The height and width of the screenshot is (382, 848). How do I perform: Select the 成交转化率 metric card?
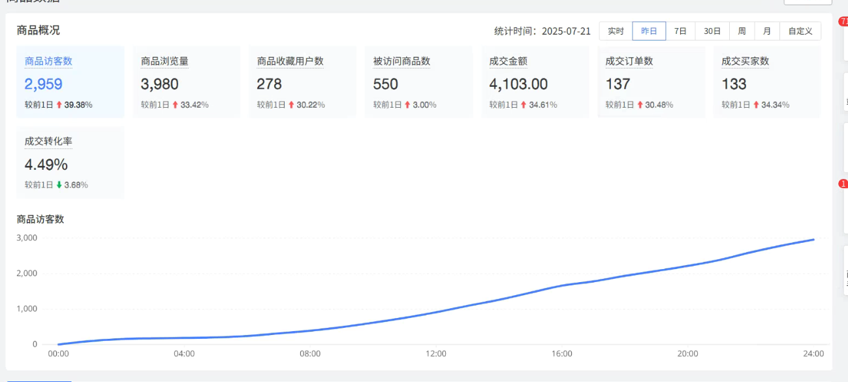pos(70,162)
